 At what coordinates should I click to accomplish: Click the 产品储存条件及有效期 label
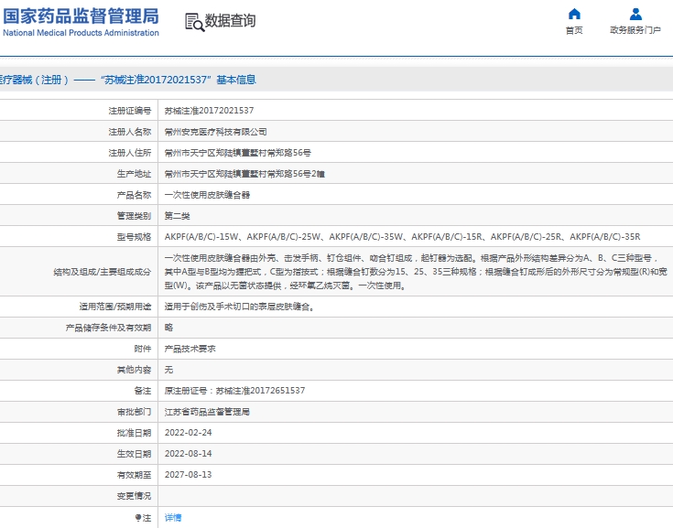[x=108, y=328]
